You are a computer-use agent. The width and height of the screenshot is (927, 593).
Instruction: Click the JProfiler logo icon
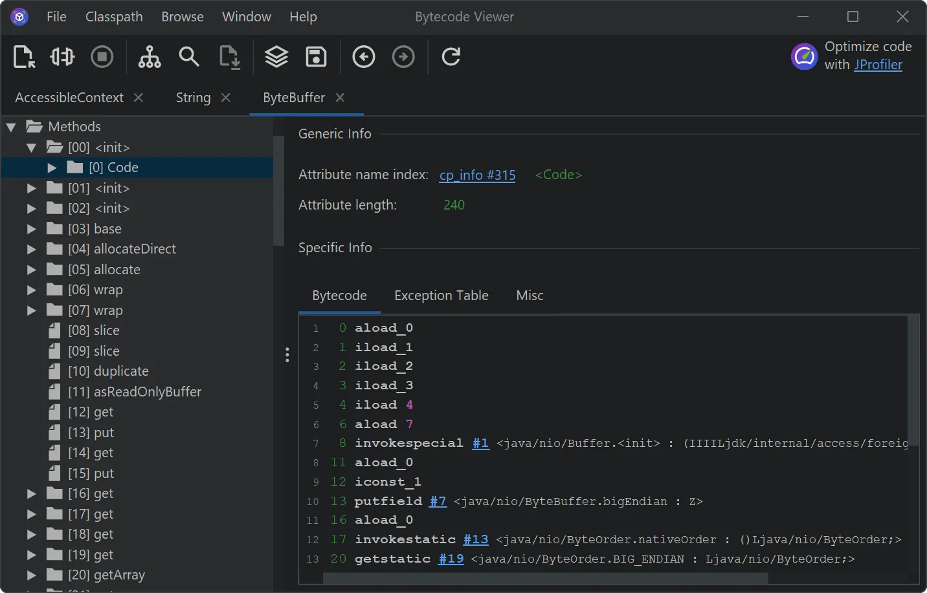(805, 56)
